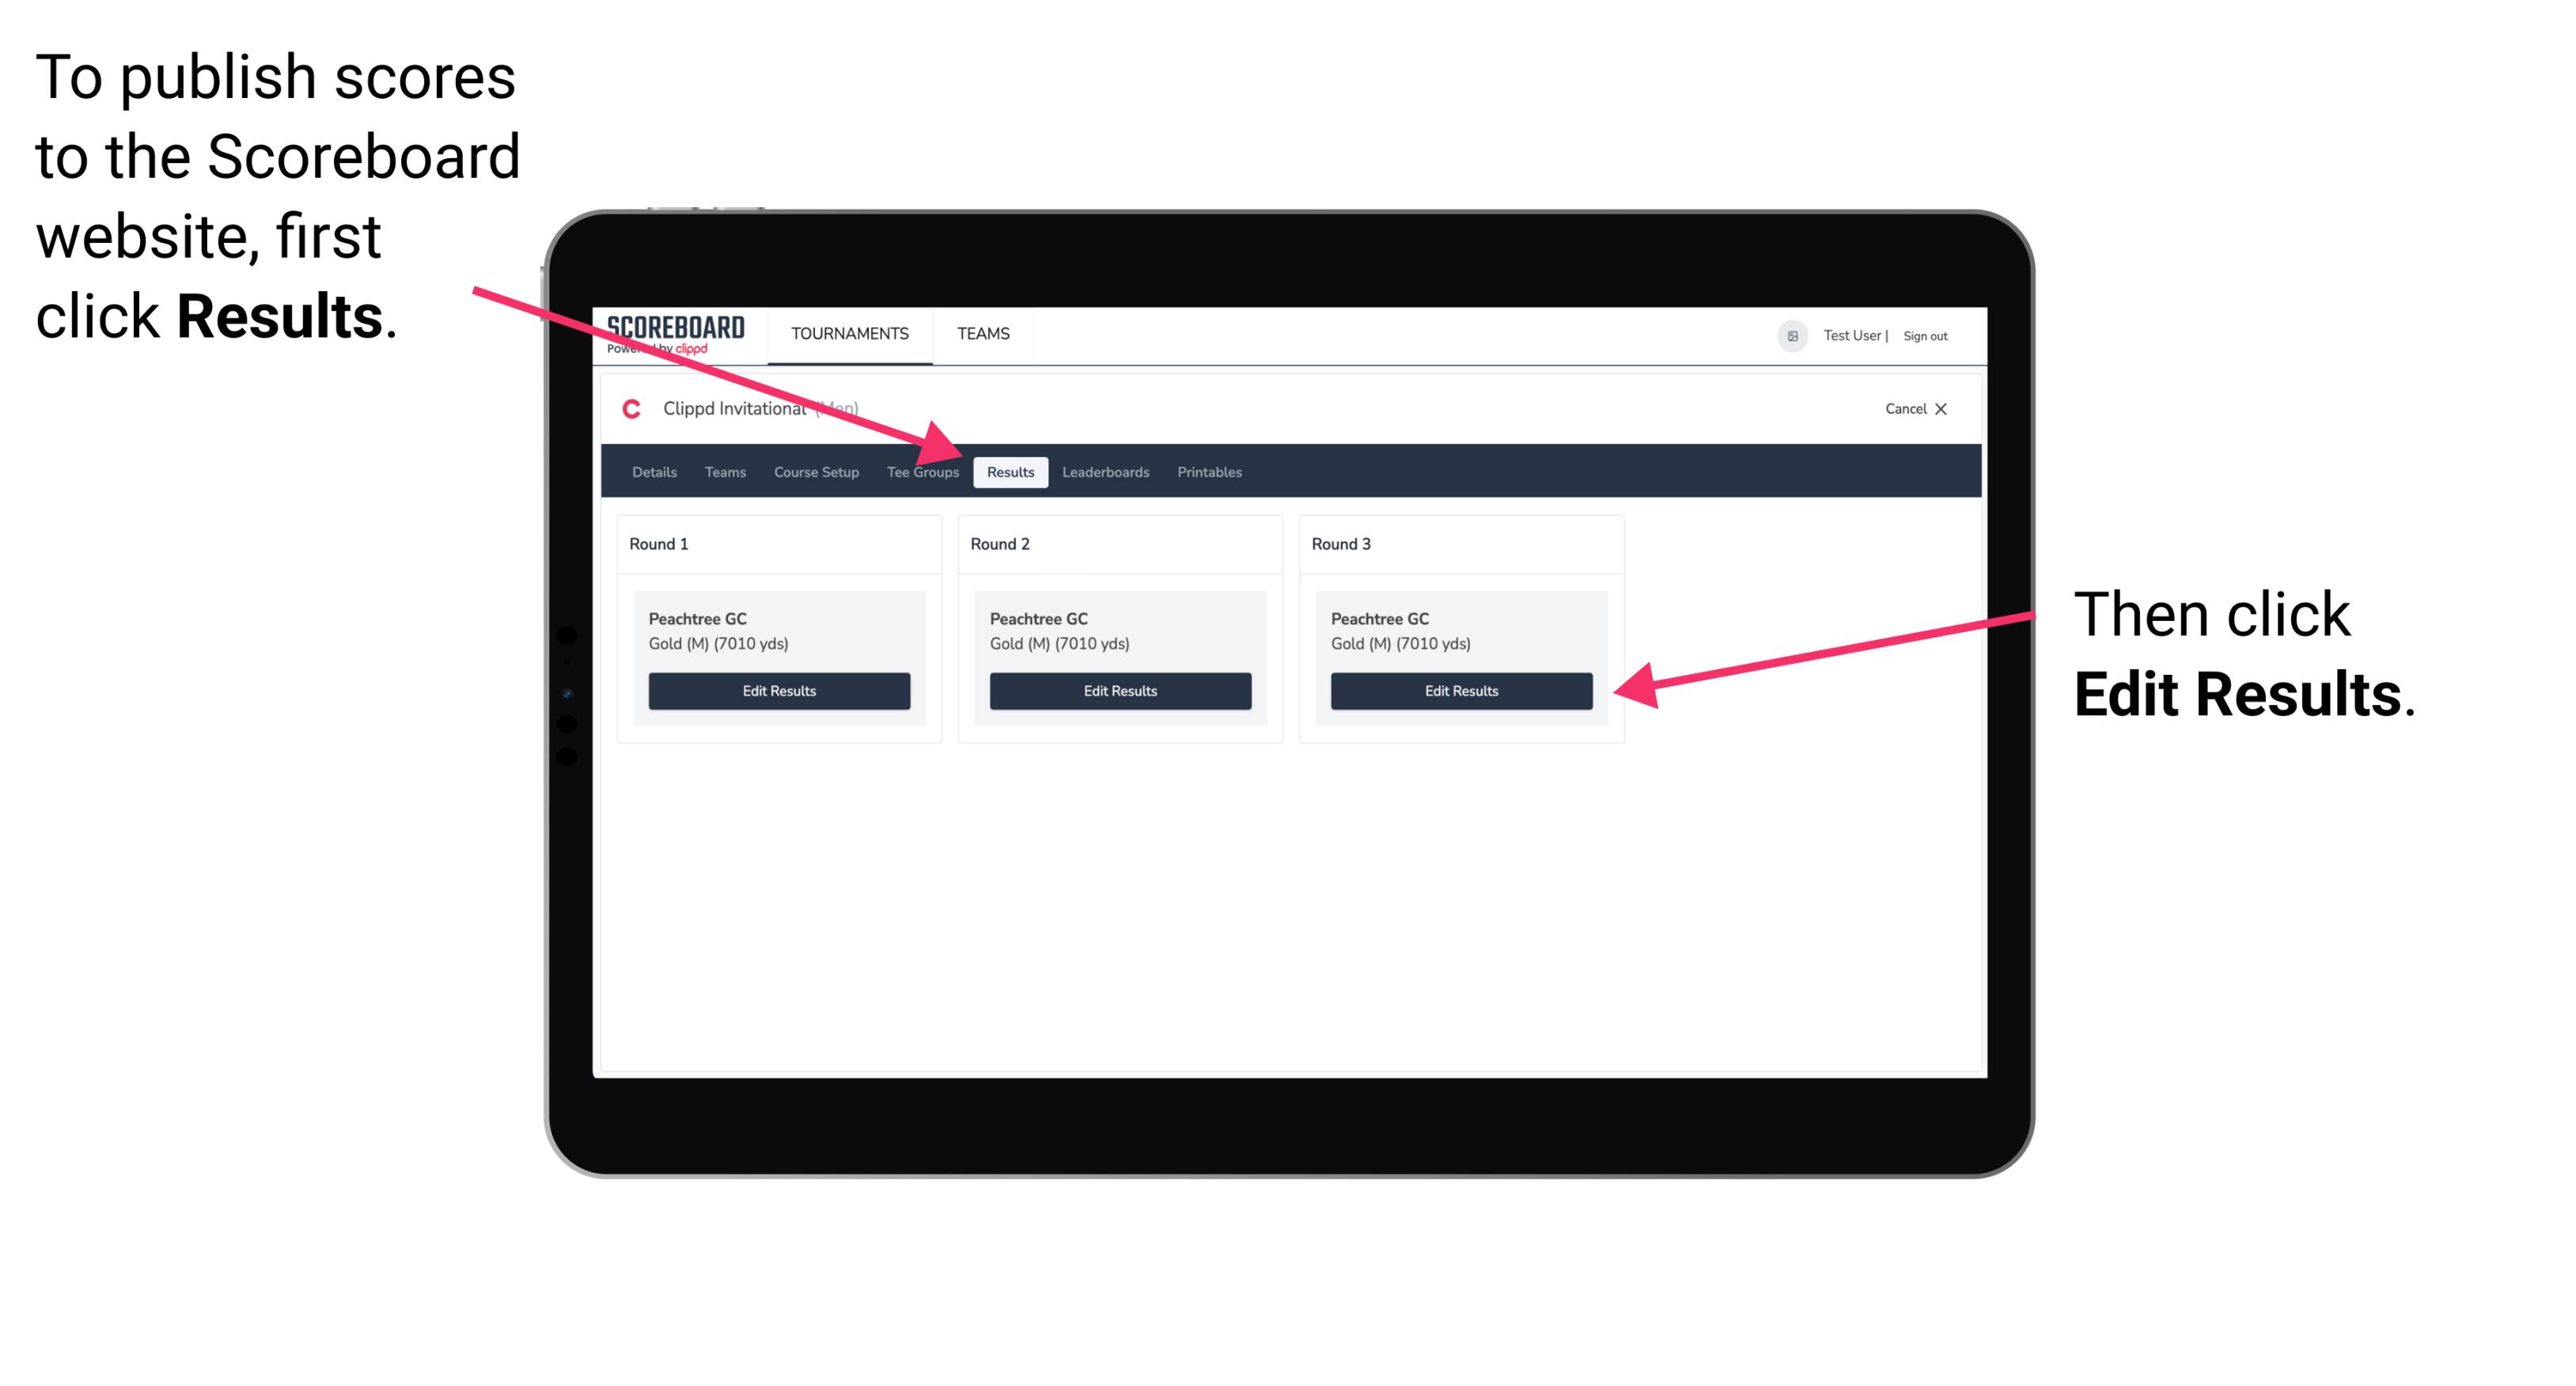The image size is (2576, 1386).
Task: Select the Leaderboards tab
Action: pos(1108,473)
